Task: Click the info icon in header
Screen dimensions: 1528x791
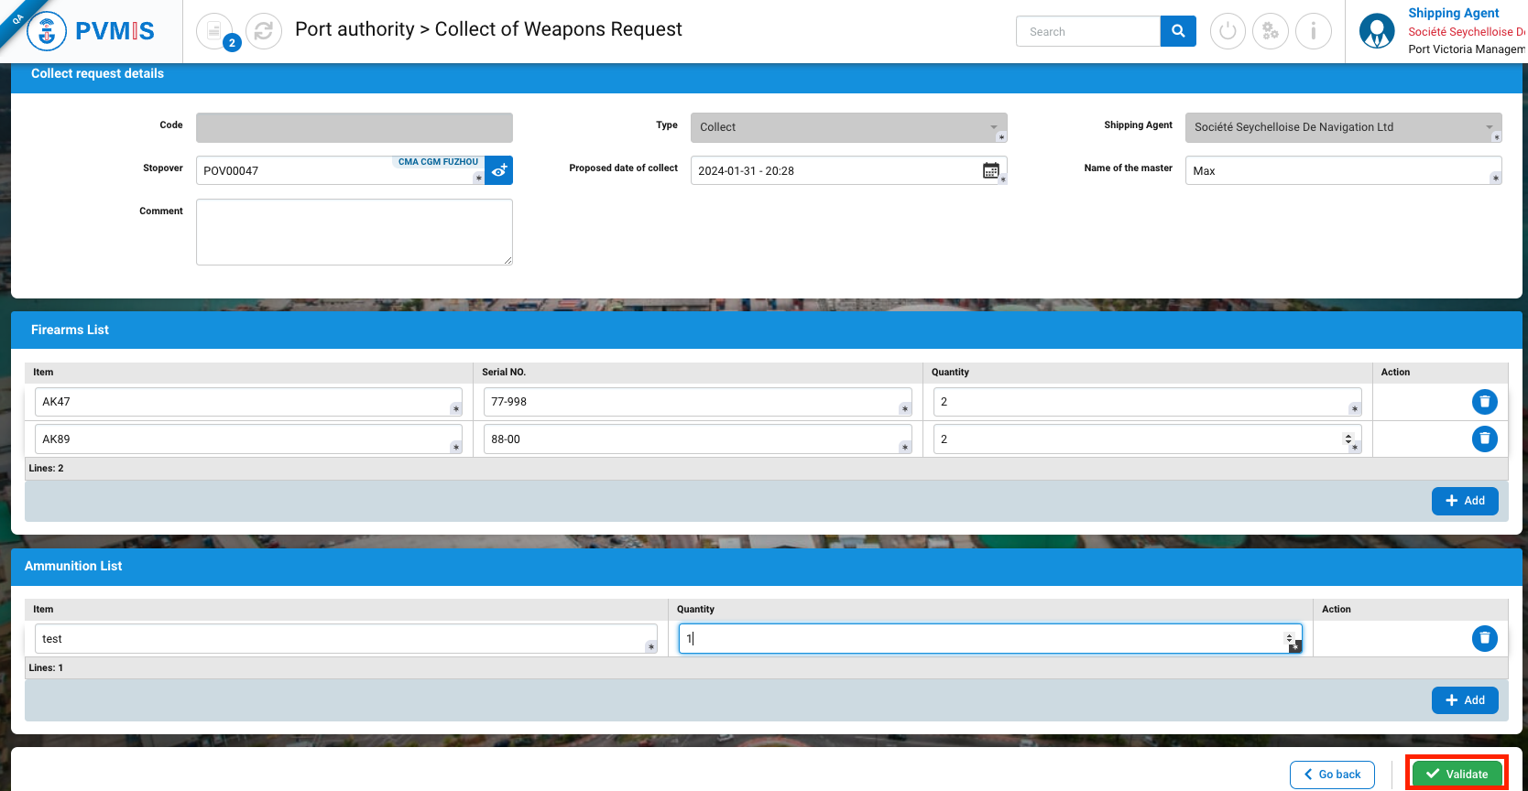Action: click(x=1313, y=31)
